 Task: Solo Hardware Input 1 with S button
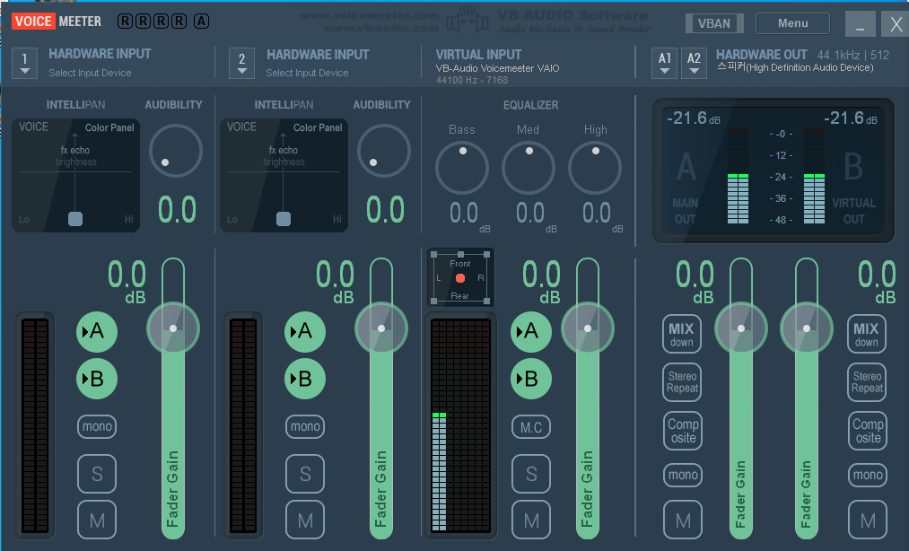tap(97, 474)
